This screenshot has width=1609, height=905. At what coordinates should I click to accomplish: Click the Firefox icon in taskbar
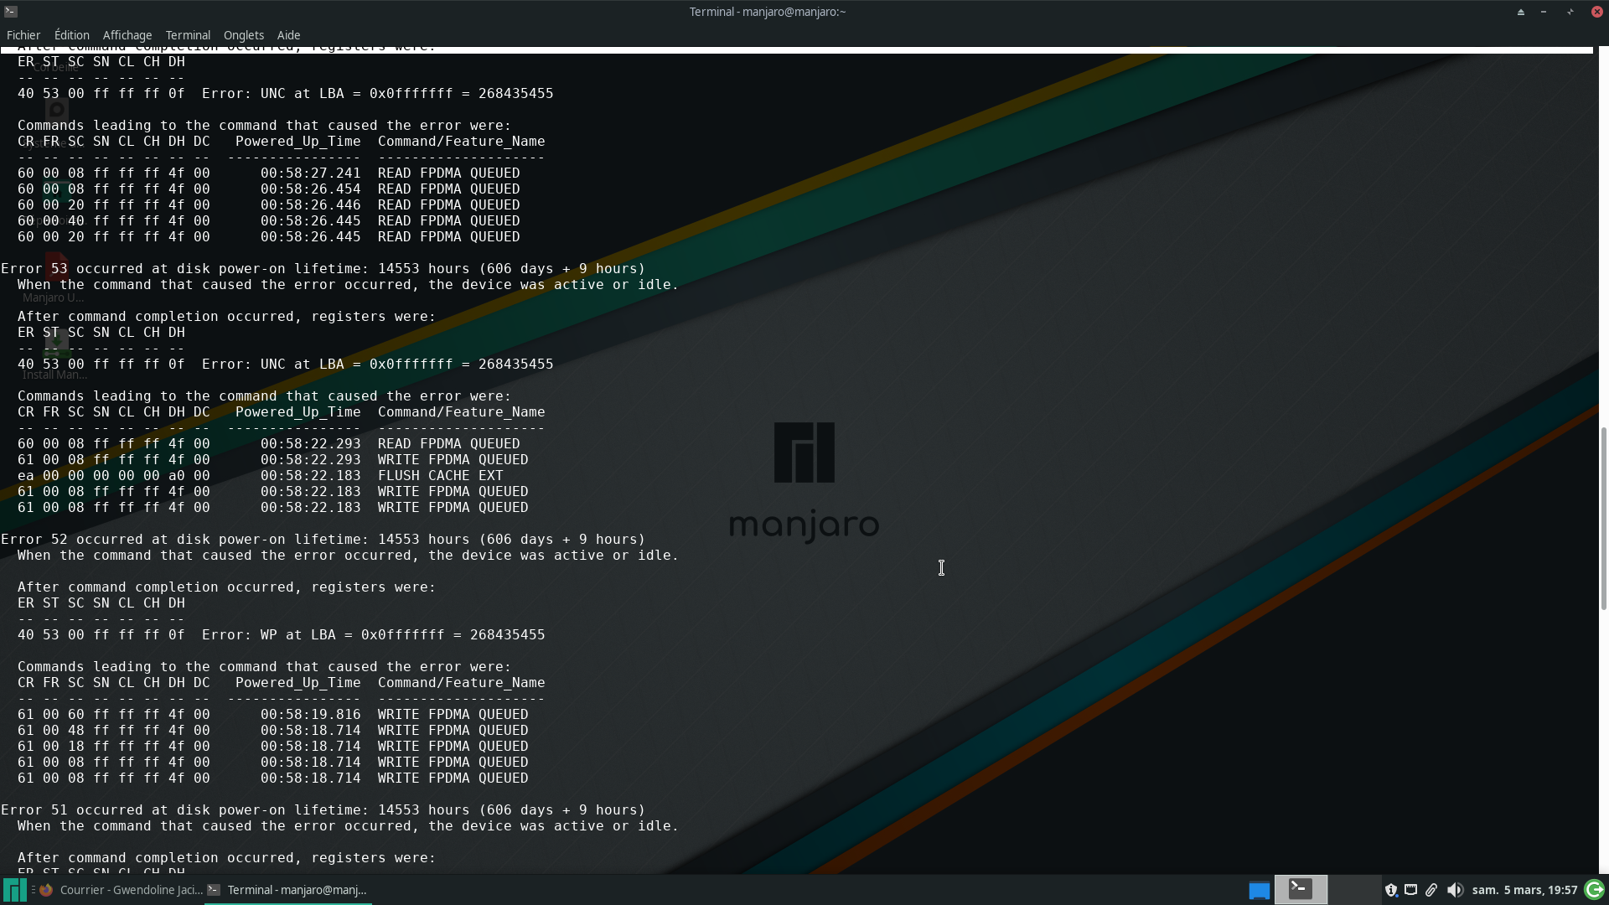pyautogui.click(x=46, y=890)
